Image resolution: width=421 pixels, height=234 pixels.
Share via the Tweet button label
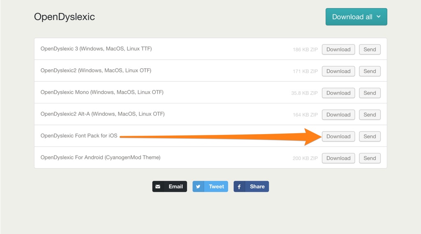(216, 187)
